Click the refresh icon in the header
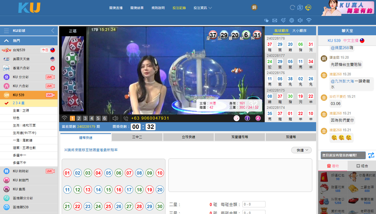The image size is (376, 214). tap(292, 8)
